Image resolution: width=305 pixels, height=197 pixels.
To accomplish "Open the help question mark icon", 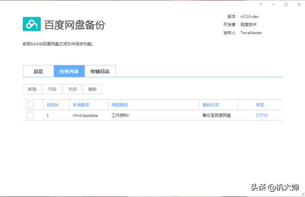I will pyautogui.click(x=261, y=4).
